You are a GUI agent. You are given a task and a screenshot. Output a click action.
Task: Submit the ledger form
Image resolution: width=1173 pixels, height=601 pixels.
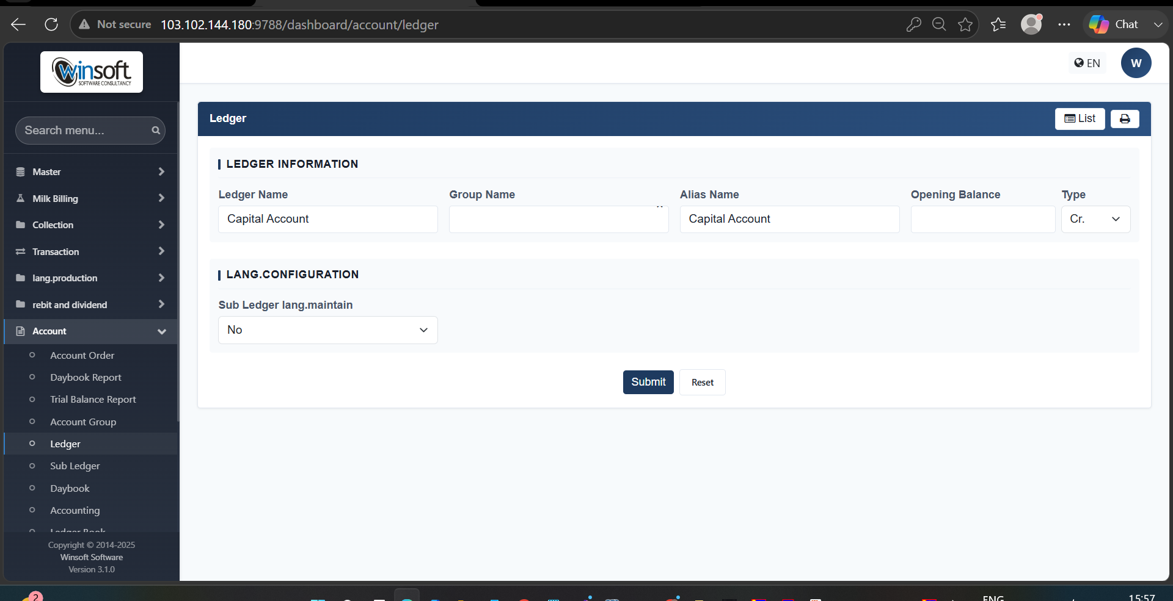point(648,382)
